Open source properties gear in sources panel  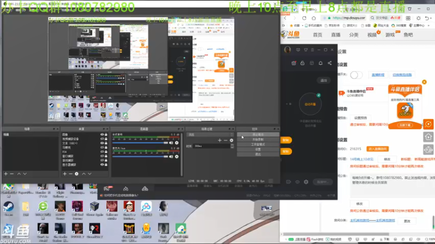[77, 174]
